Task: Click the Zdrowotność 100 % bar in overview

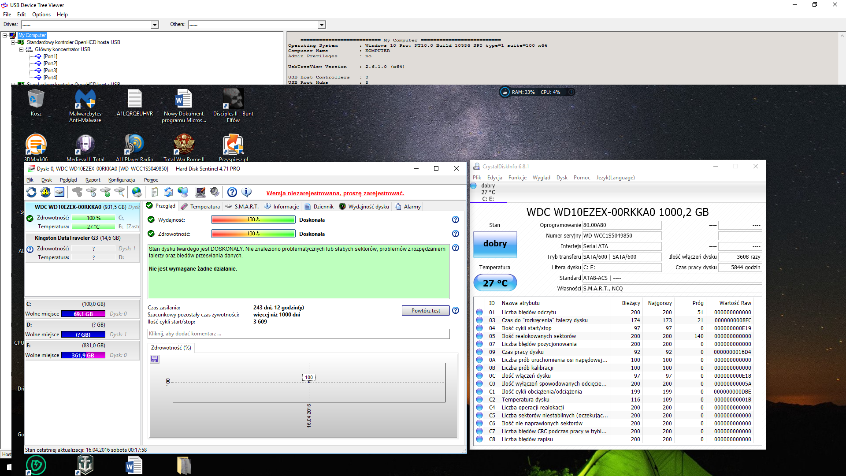Action: coord(253,234)
